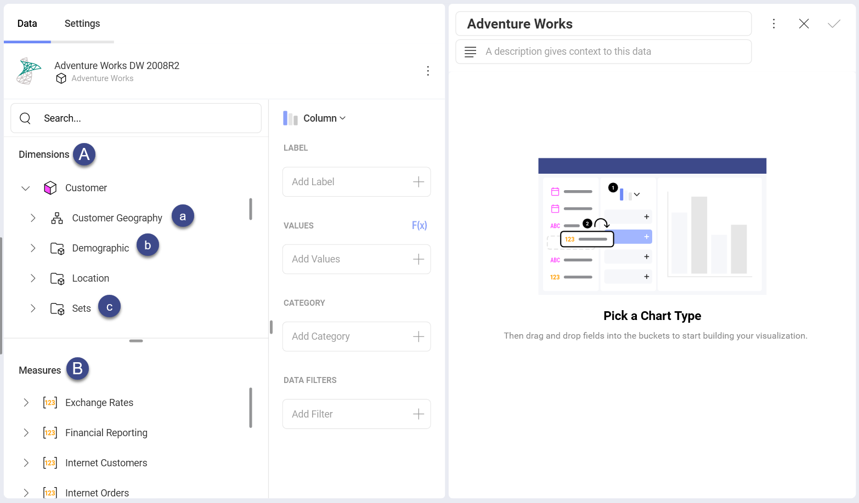Expand the Internet Customers measure group

[26, 463]
